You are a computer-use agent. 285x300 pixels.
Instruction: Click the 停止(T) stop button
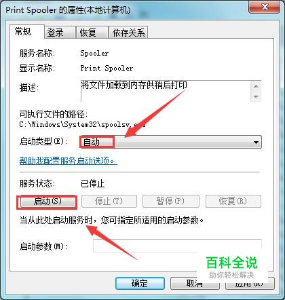point(109,201)
